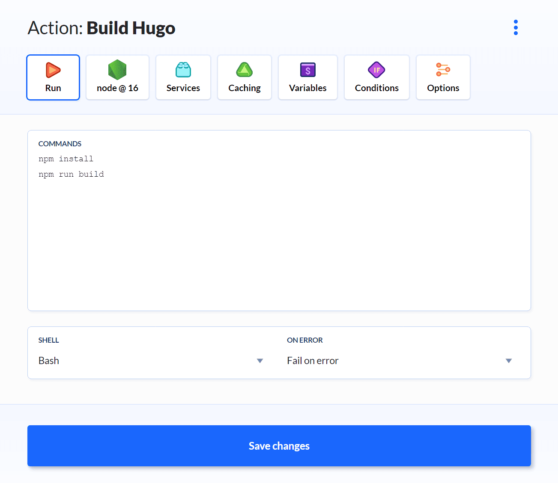The image size is (558, 483).
Task: Switch to the Conditions tab label
Action: coord(377,88)
